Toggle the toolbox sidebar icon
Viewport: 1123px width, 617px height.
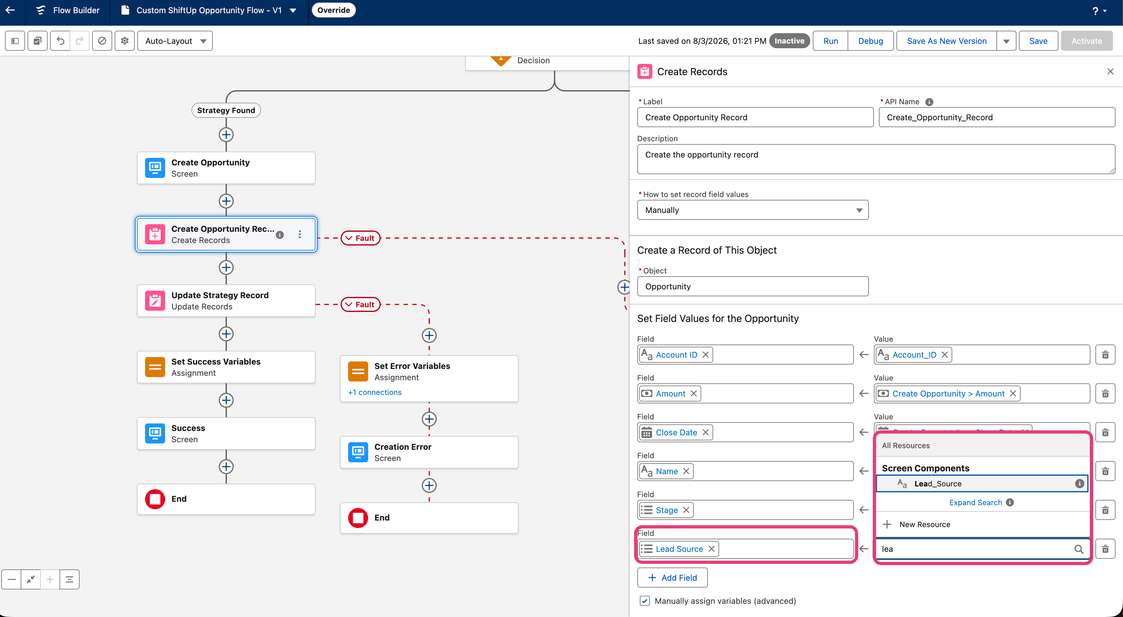tap(15, 41)
